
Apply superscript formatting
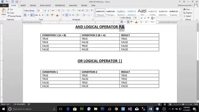(x=43, y=15)
